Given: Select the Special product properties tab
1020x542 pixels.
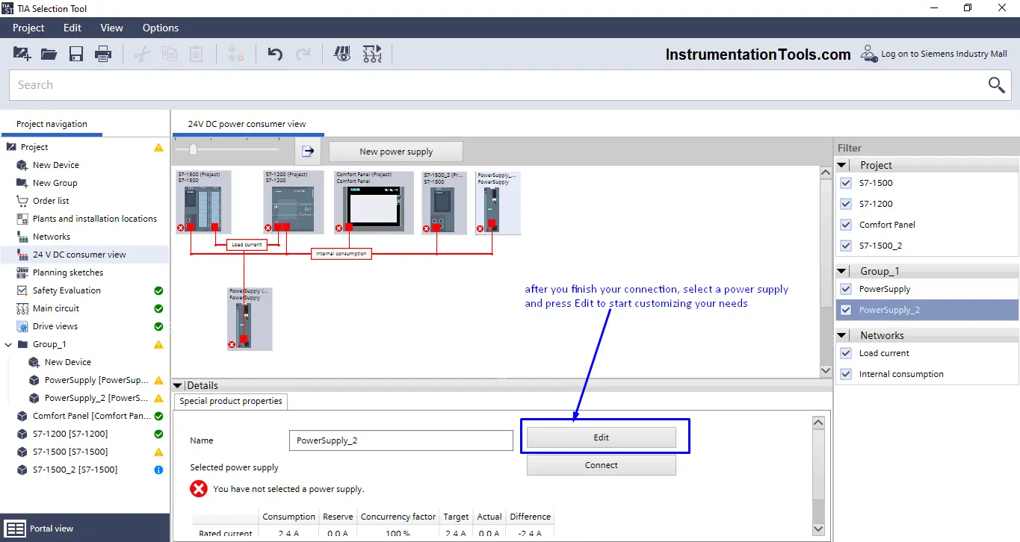Looking at the screenshot, I should tap(231, 401).
